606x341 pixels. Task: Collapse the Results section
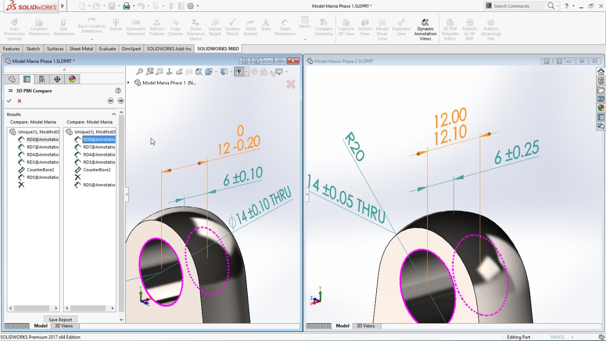115,114
